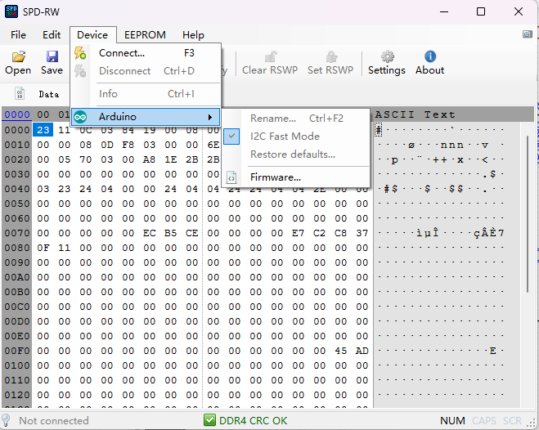Click the lightbulb connection status icon
Viewport: 539px width, 430px height.
[6, 421]
